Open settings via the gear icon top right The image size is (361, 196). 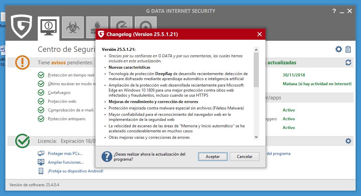click(x=339, y=48)
